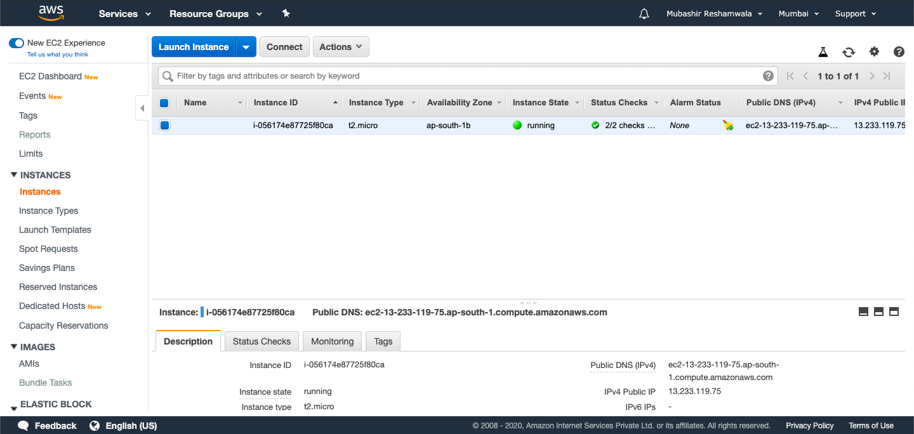This screenshot has width=914, height=434.
Task: Open Mubashir Reshamwala account menu
Action: pos(714,13)
